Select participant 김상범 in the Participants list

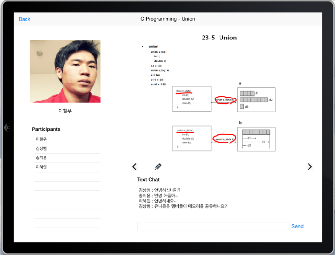pyautogui.click(x=41, y=149)
